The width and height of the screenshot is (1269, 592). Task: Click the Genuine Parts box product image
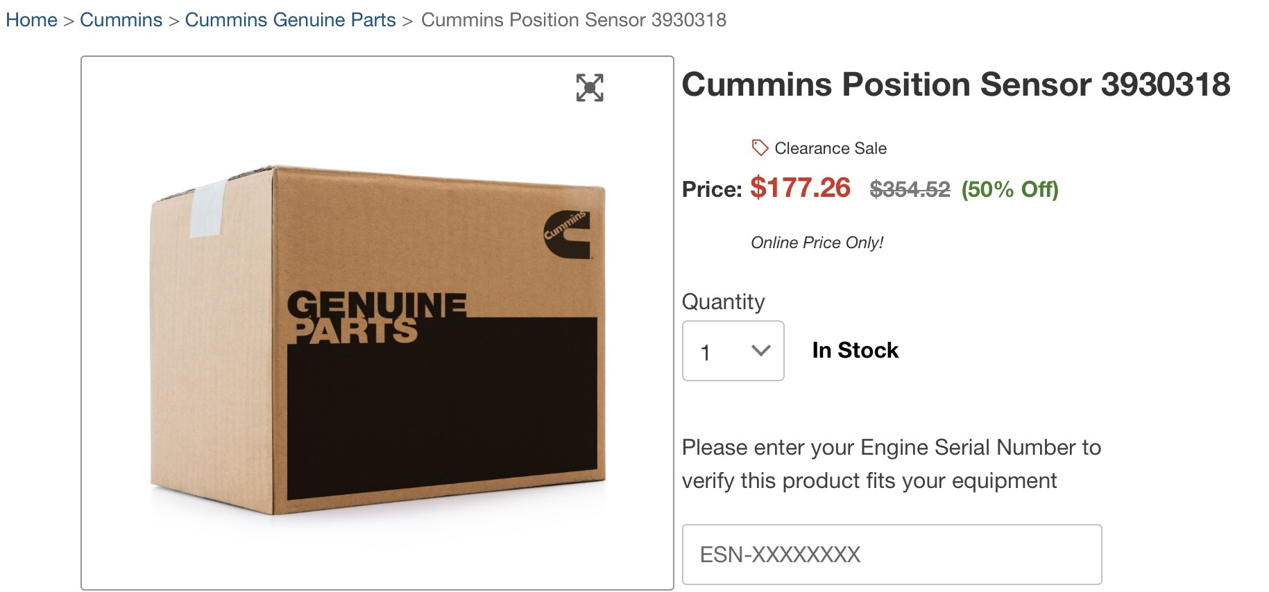[377, 340]
